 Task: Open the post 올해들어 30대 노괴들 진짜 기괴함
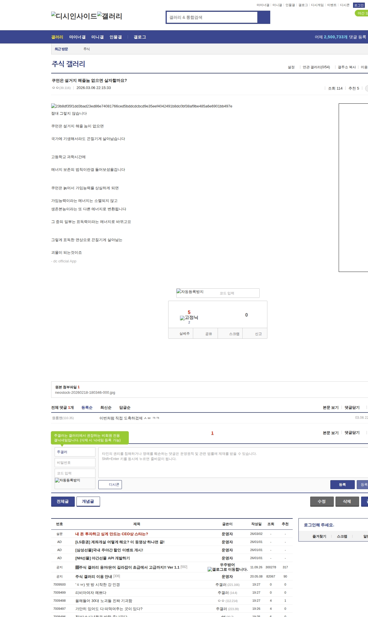pyautogui.click(x=104, y=601)
